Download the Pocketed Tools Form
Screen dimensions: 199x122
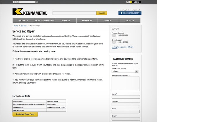pyautogui.click(x=25, y=114)
